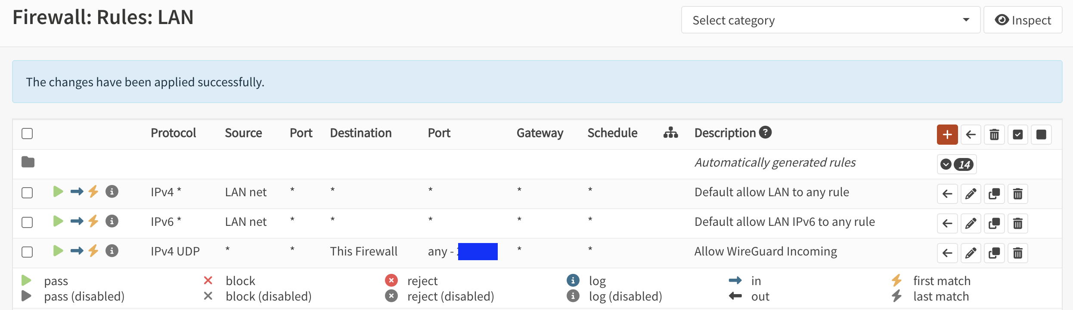Disable selected rules with header square icon

click(1041, 135)
